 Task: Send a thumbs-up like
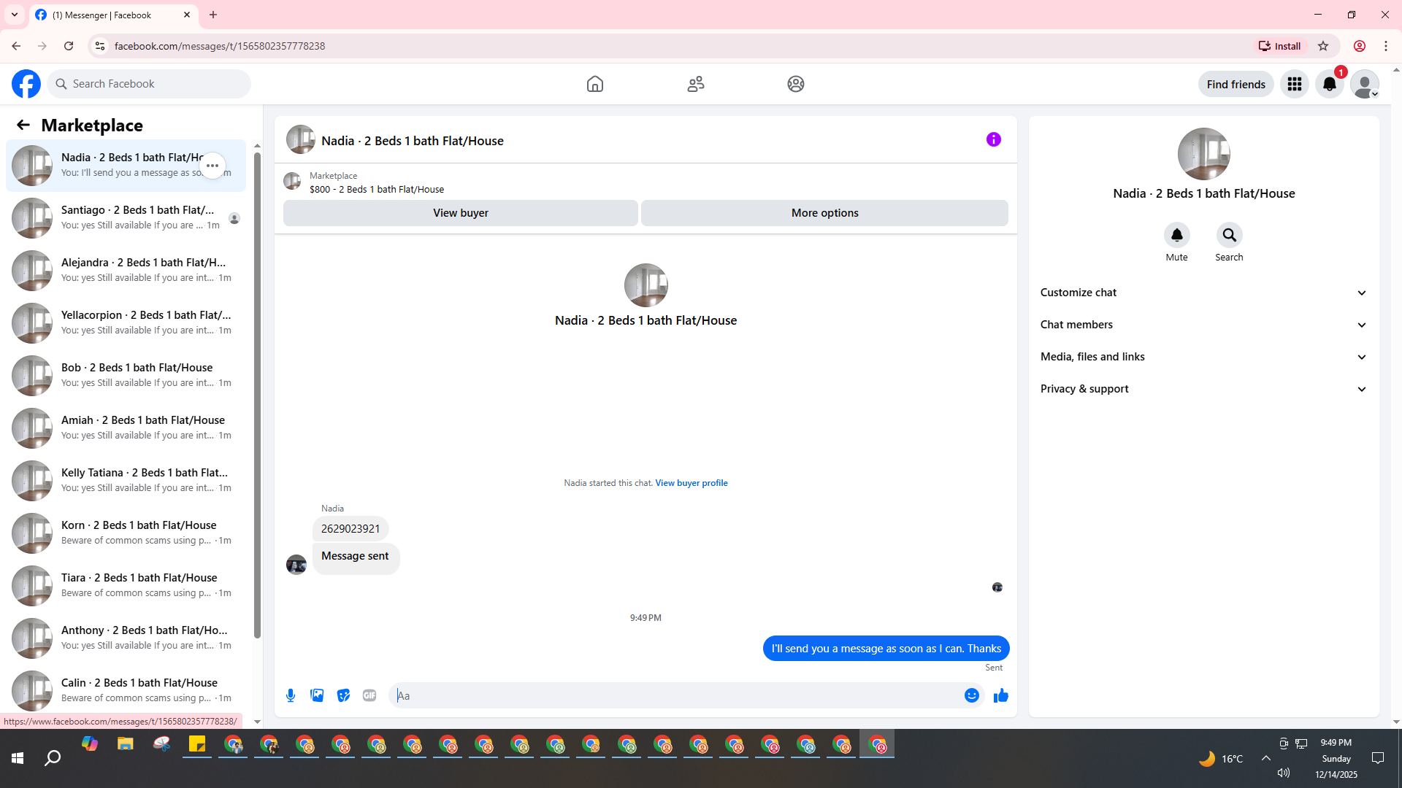click(1000, 695)
